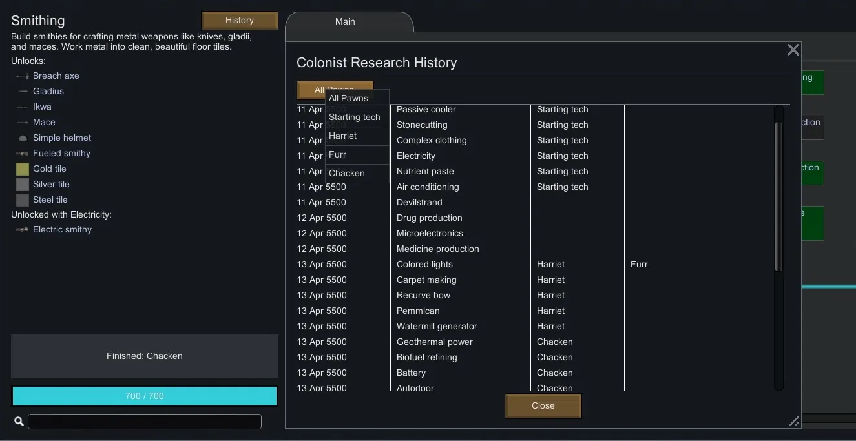Click the magnifying glass search icon
Screen dimensions: 856x441
pos(19,422)
